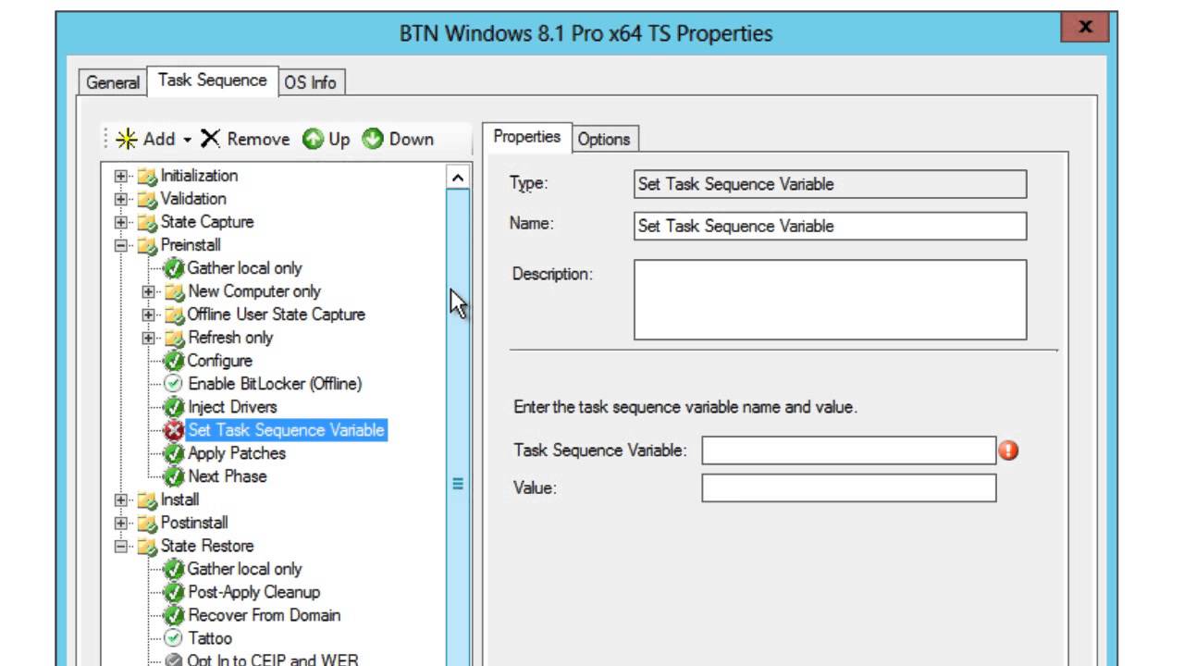Select the Apply Patches step

coord(237,453)
